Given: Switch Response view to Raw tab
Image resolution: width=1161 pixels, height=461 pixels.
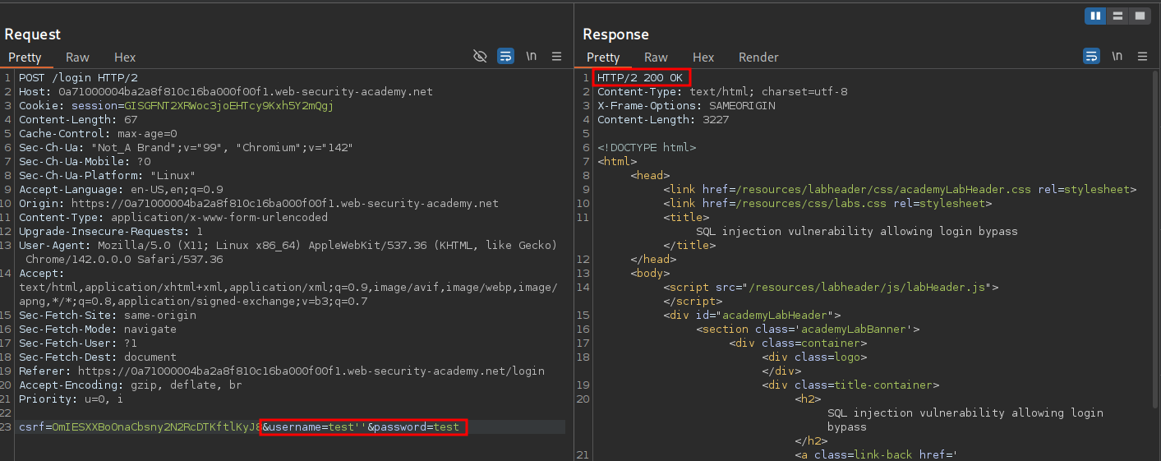Looking at the screenshot, I should pos(656,58).
